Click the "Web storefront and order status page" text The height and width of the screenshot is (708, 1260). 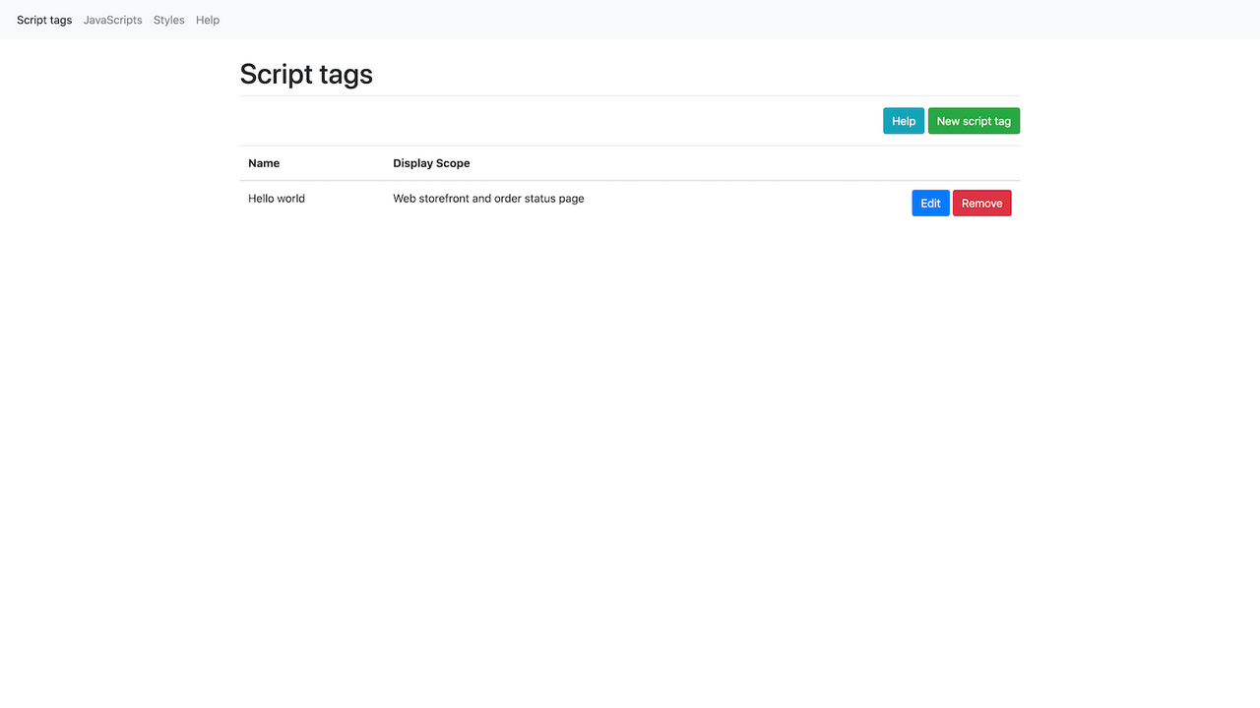[488, 198]
